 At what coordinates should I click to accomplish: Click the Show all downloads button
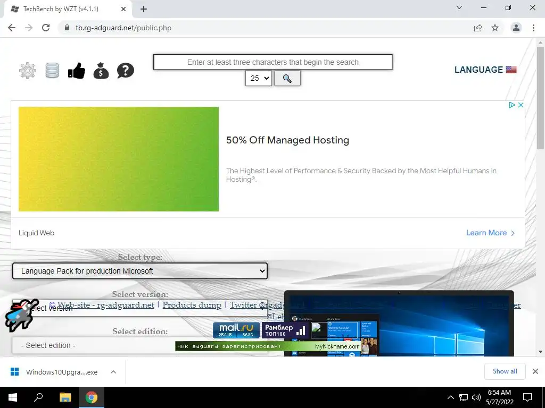pyautogui.click(x=505, y=371)
